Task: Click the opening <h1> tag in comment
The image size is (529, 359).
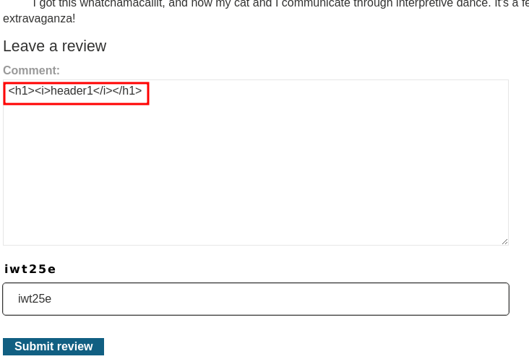Action: pos(21,91)
